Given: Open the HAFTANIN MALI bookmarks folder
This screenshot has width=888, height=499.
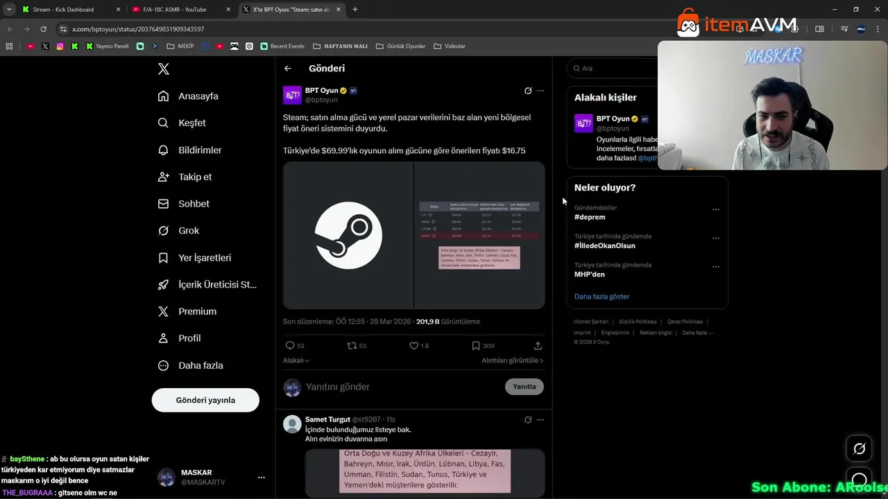Looking at the screenshot, I should pyautogui.click(x=340, y=46).
